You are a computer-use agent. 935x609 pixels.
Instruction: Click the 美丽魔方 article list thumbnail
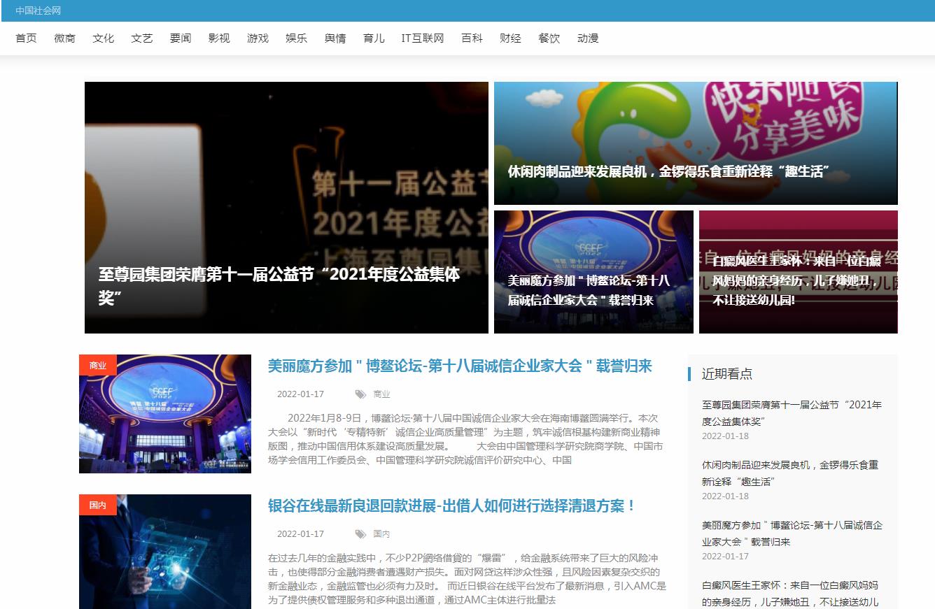165,414
